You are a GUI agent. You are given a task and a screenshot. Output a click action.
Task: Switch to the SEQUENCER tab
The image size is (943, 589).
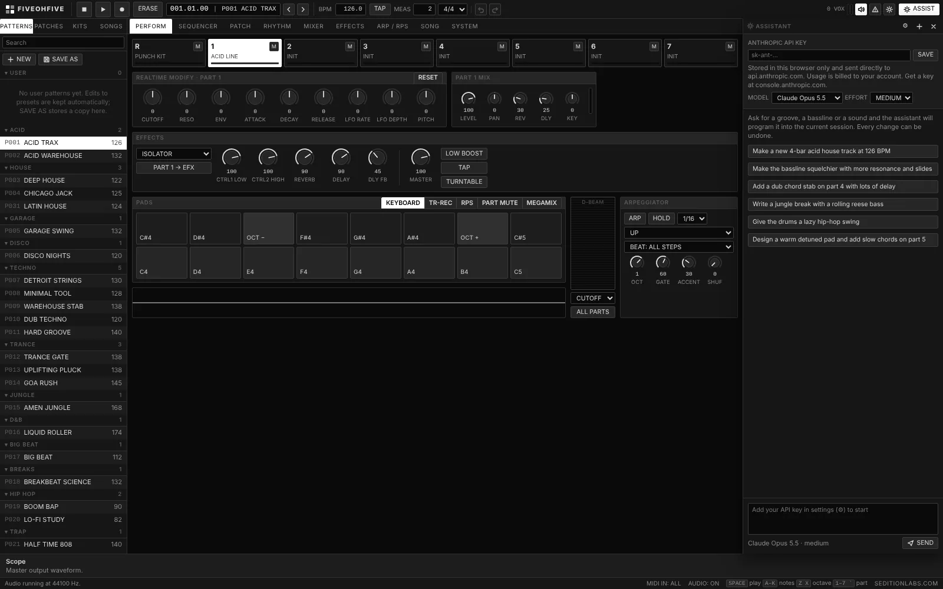198,27
